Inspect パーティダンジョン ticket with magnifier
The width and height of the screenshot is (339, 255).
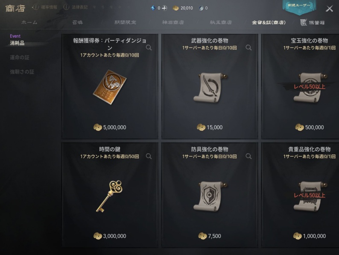point(149,47)
